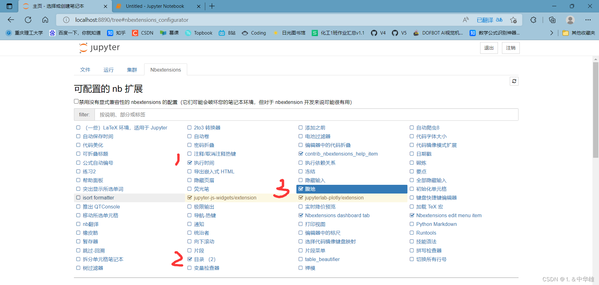Screen dimensions: 599x285
Task: Select the highlighted 腹地 extension
Action: point(352,189)
